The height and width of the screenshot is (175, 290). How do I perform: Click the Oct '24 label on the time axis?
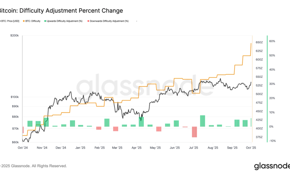[23, 148]
